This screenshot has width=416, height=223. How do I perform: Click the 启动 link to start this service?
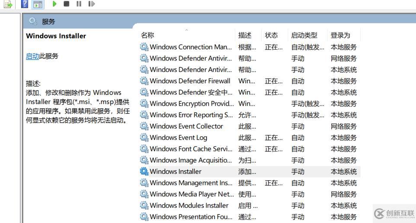tap(32, 56)
